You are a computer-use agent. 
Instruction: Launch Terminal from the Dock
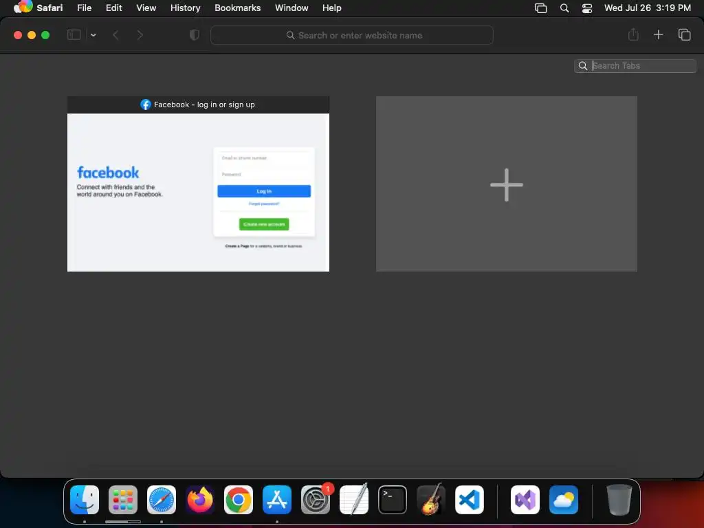tap(393, 500)
